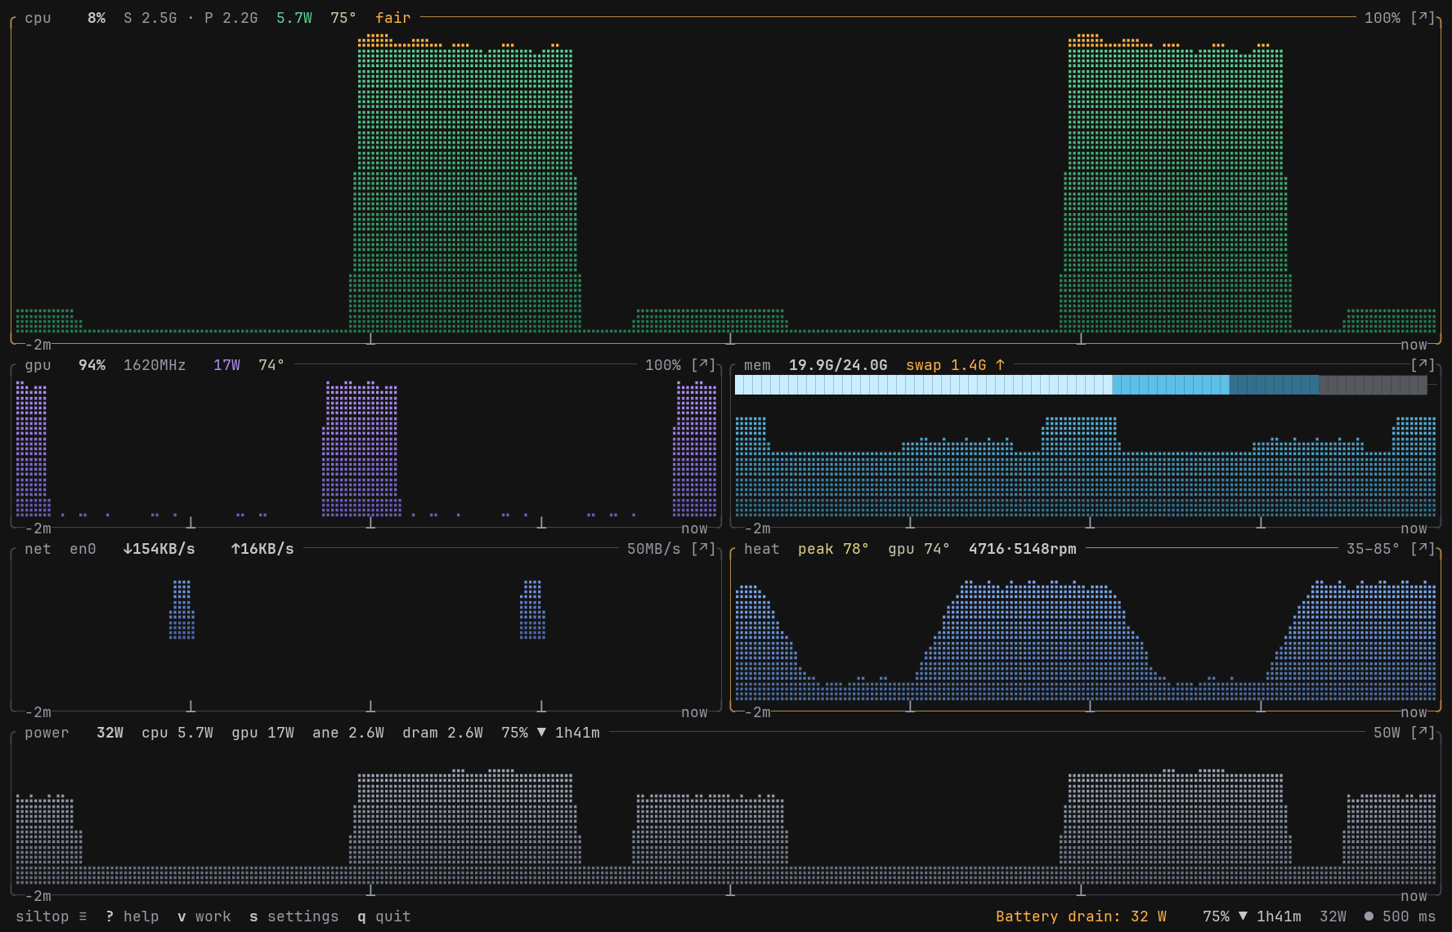Click the gpu '94%' utilization value
The height and width of the screenshot is (932, 1452).
(x=92, y=365)
